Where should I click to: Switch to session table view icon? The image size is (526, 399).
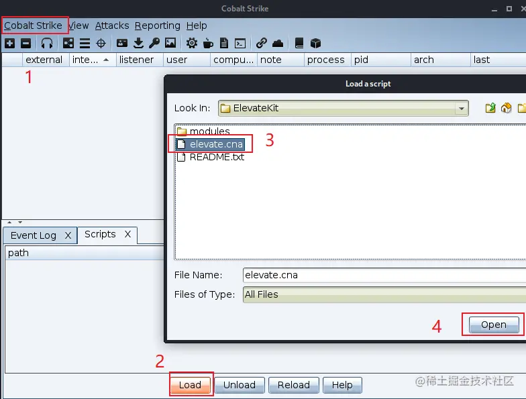(85, 43)
